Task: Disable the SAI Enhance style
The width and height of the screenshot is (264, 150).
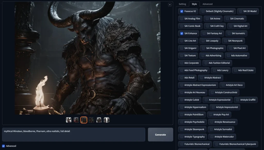Action: (182, 33)
